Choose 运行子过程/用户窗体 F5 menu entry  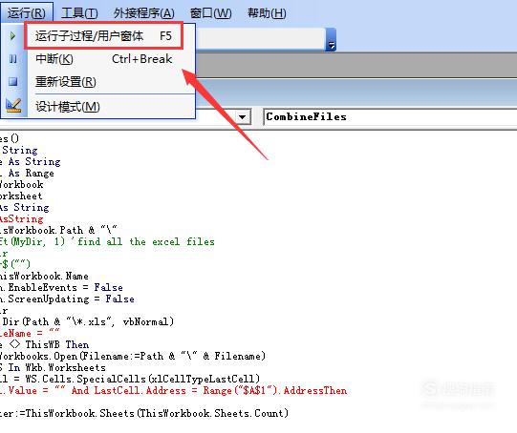(x=103, y=35)
